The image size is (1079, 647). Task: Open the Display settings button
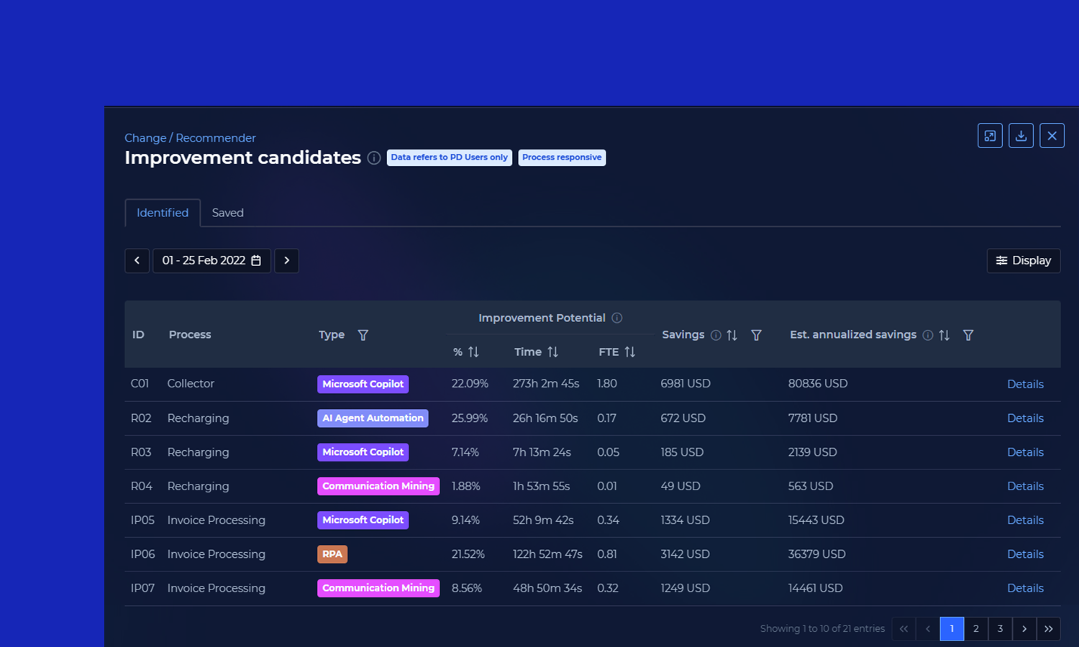(1024, 260)
